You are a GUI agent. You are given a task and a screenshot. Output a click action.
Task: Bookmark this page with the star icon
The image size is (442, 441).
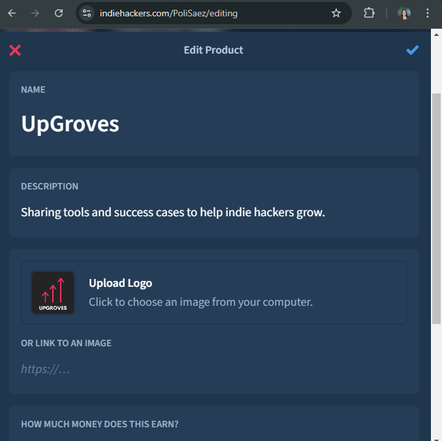336,13
